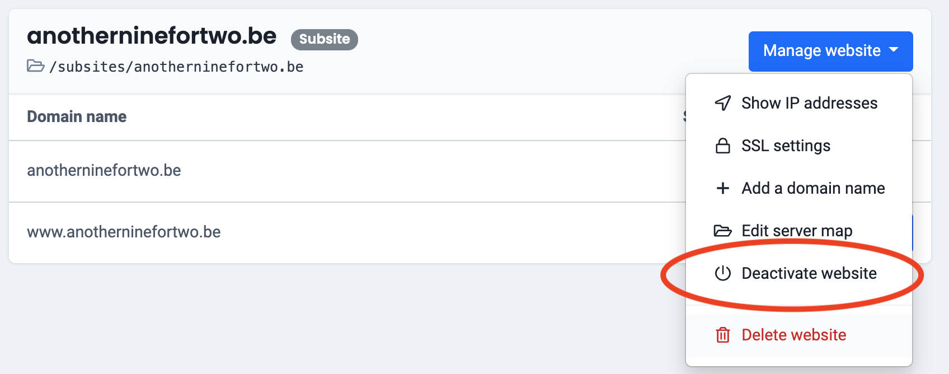
Task: Click the red trash can icon
Action: pos(723,335)
